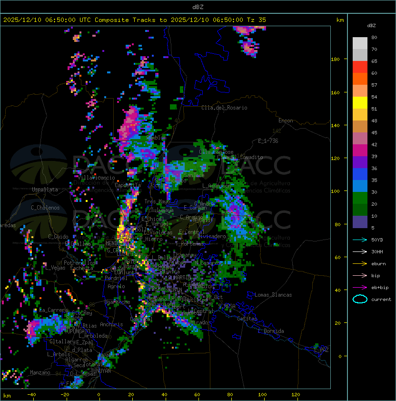Select the magenta 39-42 dBZ swatch

coord(360,150)
